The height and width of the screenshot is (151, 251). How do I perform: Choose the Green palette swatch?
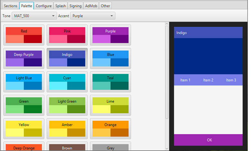coord(24,105)
